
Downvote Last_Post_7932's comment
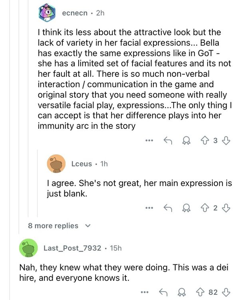pyautogui.click(x=226, y=292)
